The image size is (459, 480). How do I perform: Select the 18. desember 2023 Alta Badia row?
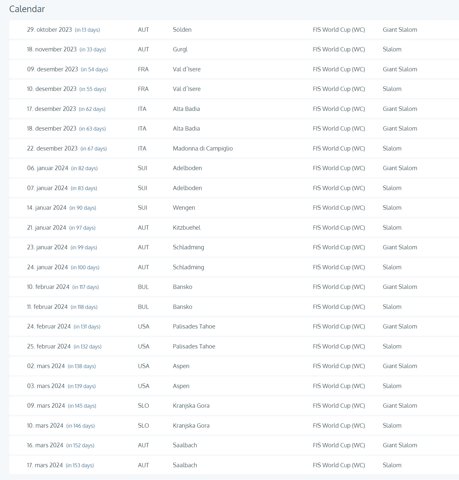[234, 129]
